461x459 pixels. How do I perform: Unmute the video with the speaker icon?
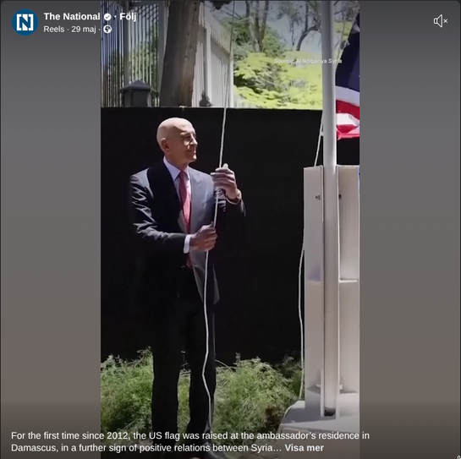(x=441, y=21)
